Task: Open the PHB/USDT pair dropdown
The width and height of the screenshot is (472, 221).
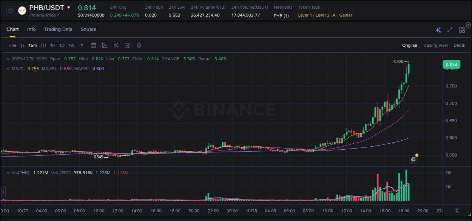Action: (x=69, y=7)
